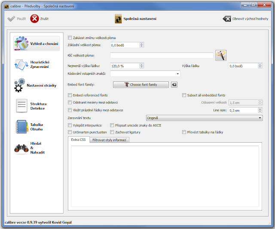The width and height of the screenshot is (275, 229).
Task: Click Nejmenší výška řádku 120,0 % field
Action: (125, 66)
